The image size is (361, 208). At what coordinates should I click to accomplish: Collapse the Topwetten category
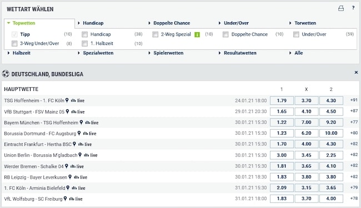pos(21,23)
